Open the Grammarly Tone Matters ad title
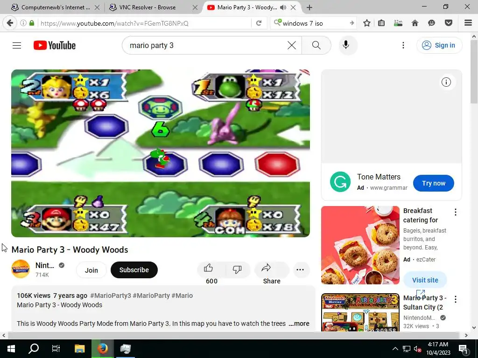This screenshot has height=358, width=478. [x=379, y=177]
